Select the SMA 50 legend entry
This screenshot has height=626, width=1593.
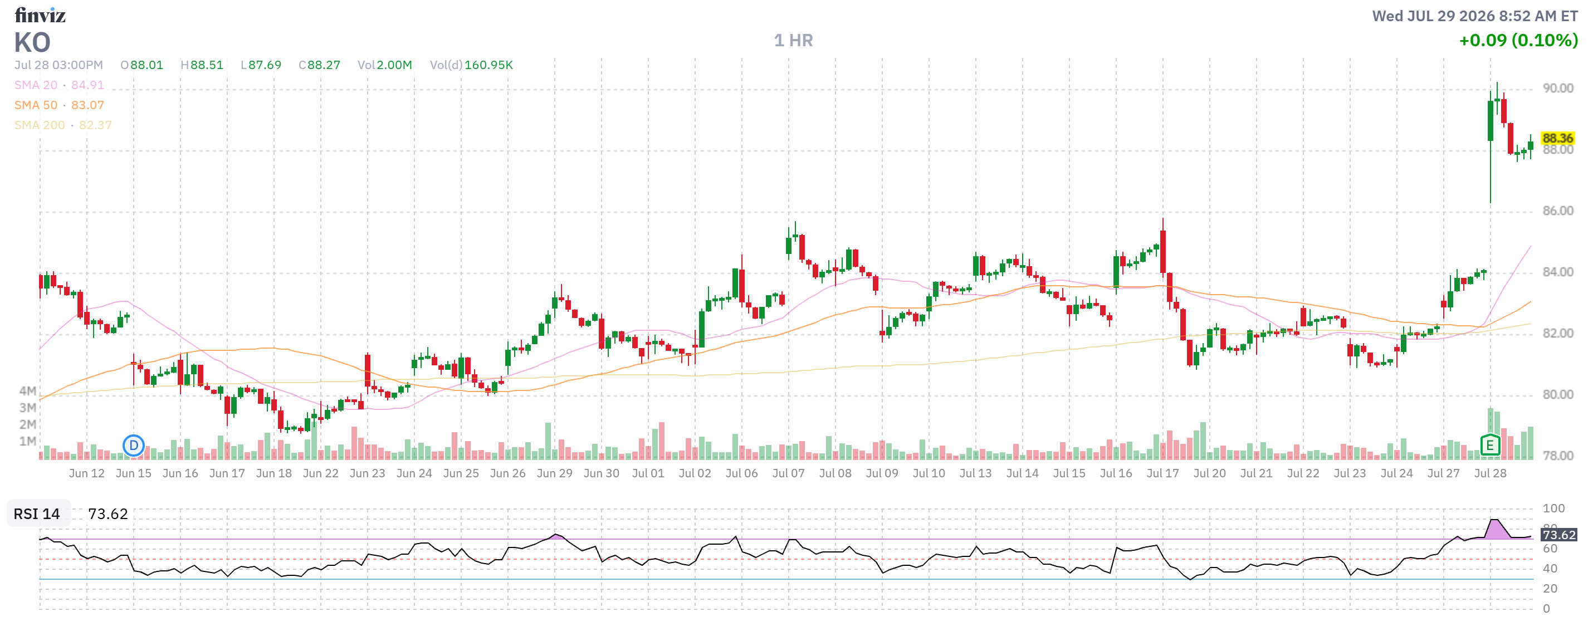[58, 105]
